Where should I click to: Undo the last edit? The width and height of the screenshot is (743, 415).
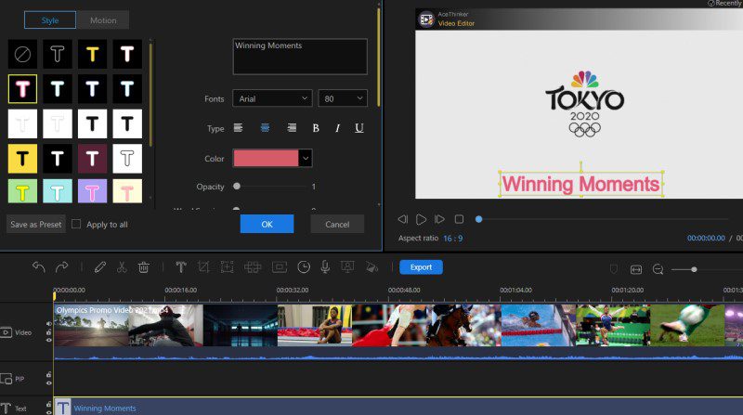[38, 267]
